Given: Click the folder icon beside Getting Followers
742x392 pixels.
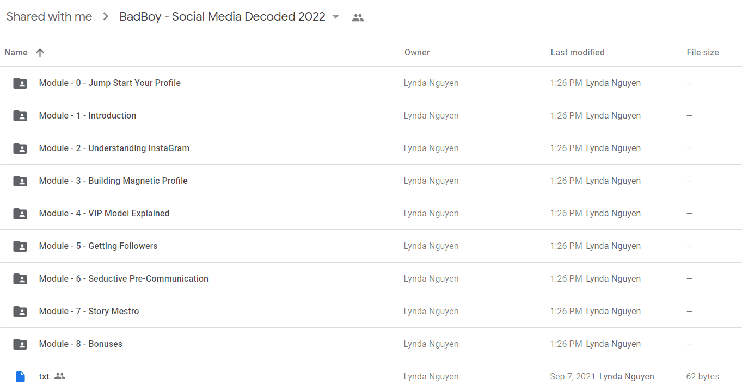Looking at the screenshot, I should [20, 246].
